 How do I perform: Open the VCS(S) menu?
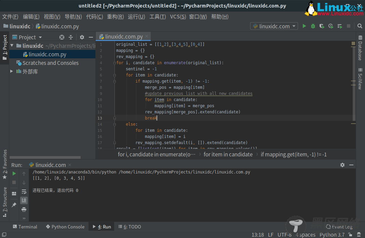tap(178, 16)
